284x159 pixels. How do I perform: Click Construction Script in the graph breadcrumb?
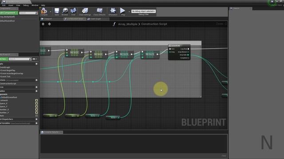tap(154, 24)
